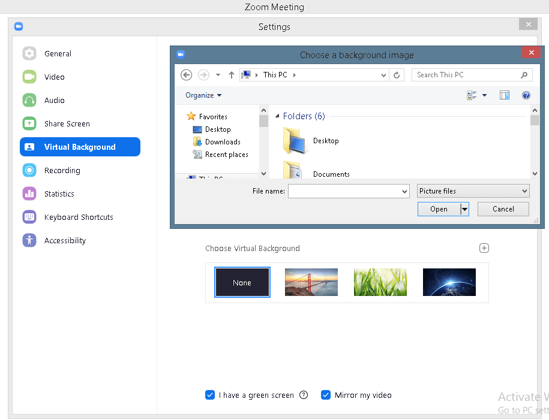Open the Picture files type dropdown

473,191
